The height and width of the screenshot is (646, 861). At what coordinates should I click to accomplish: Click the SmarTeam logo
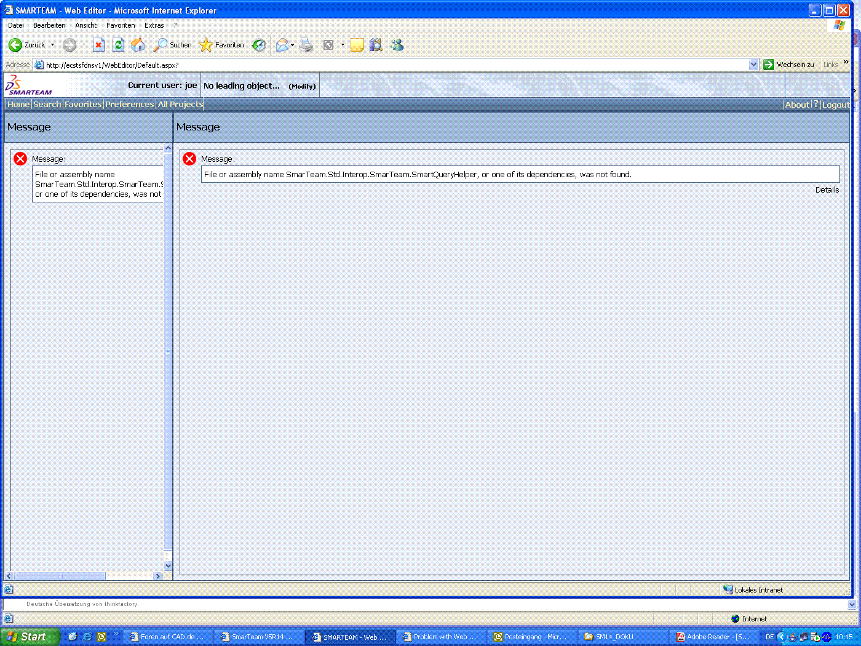[29, 85]
